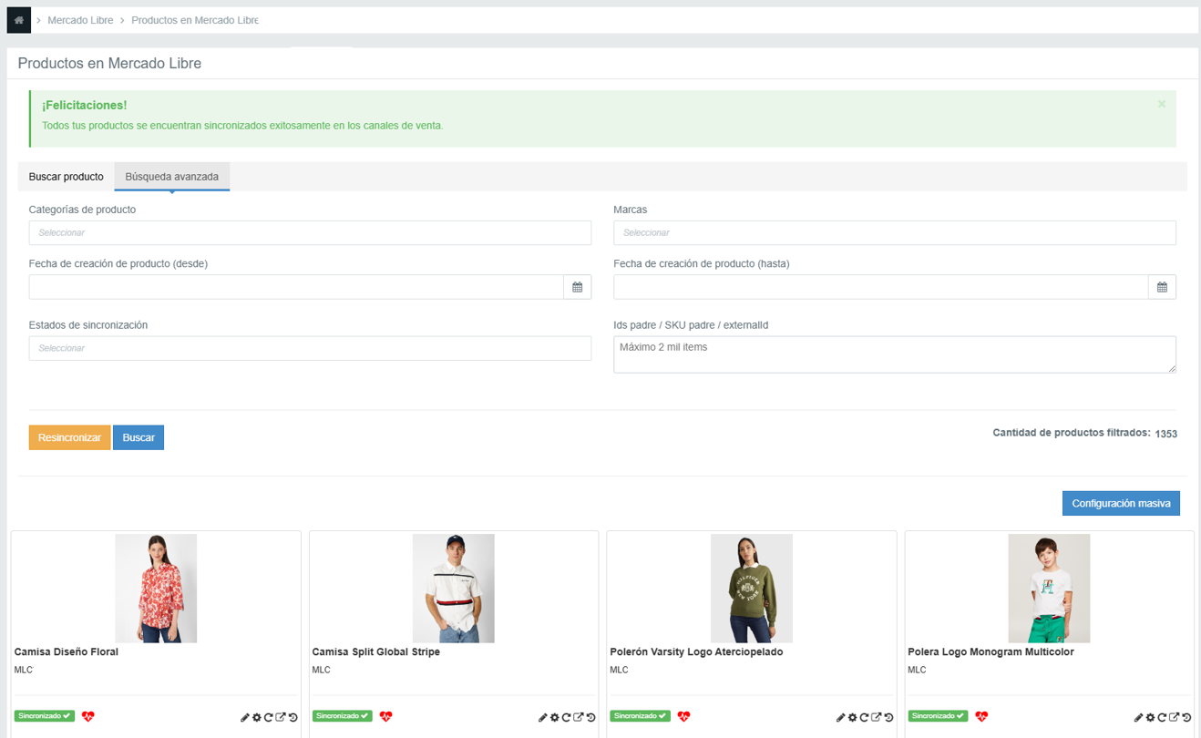Edit Polera Logo Monogram with pencil icon
1201x738 pixels.
pos(1139,718)
